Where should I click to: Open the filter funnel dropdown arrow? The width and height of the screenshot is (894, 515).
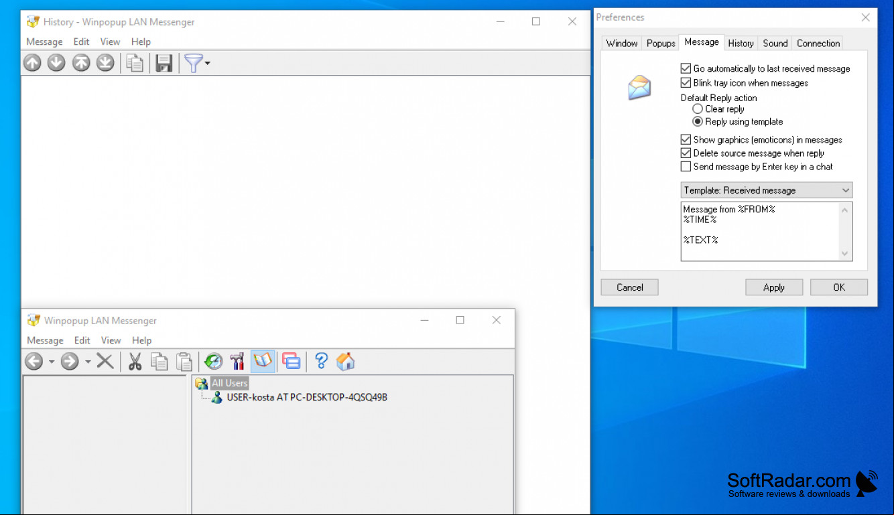(208, 64)
